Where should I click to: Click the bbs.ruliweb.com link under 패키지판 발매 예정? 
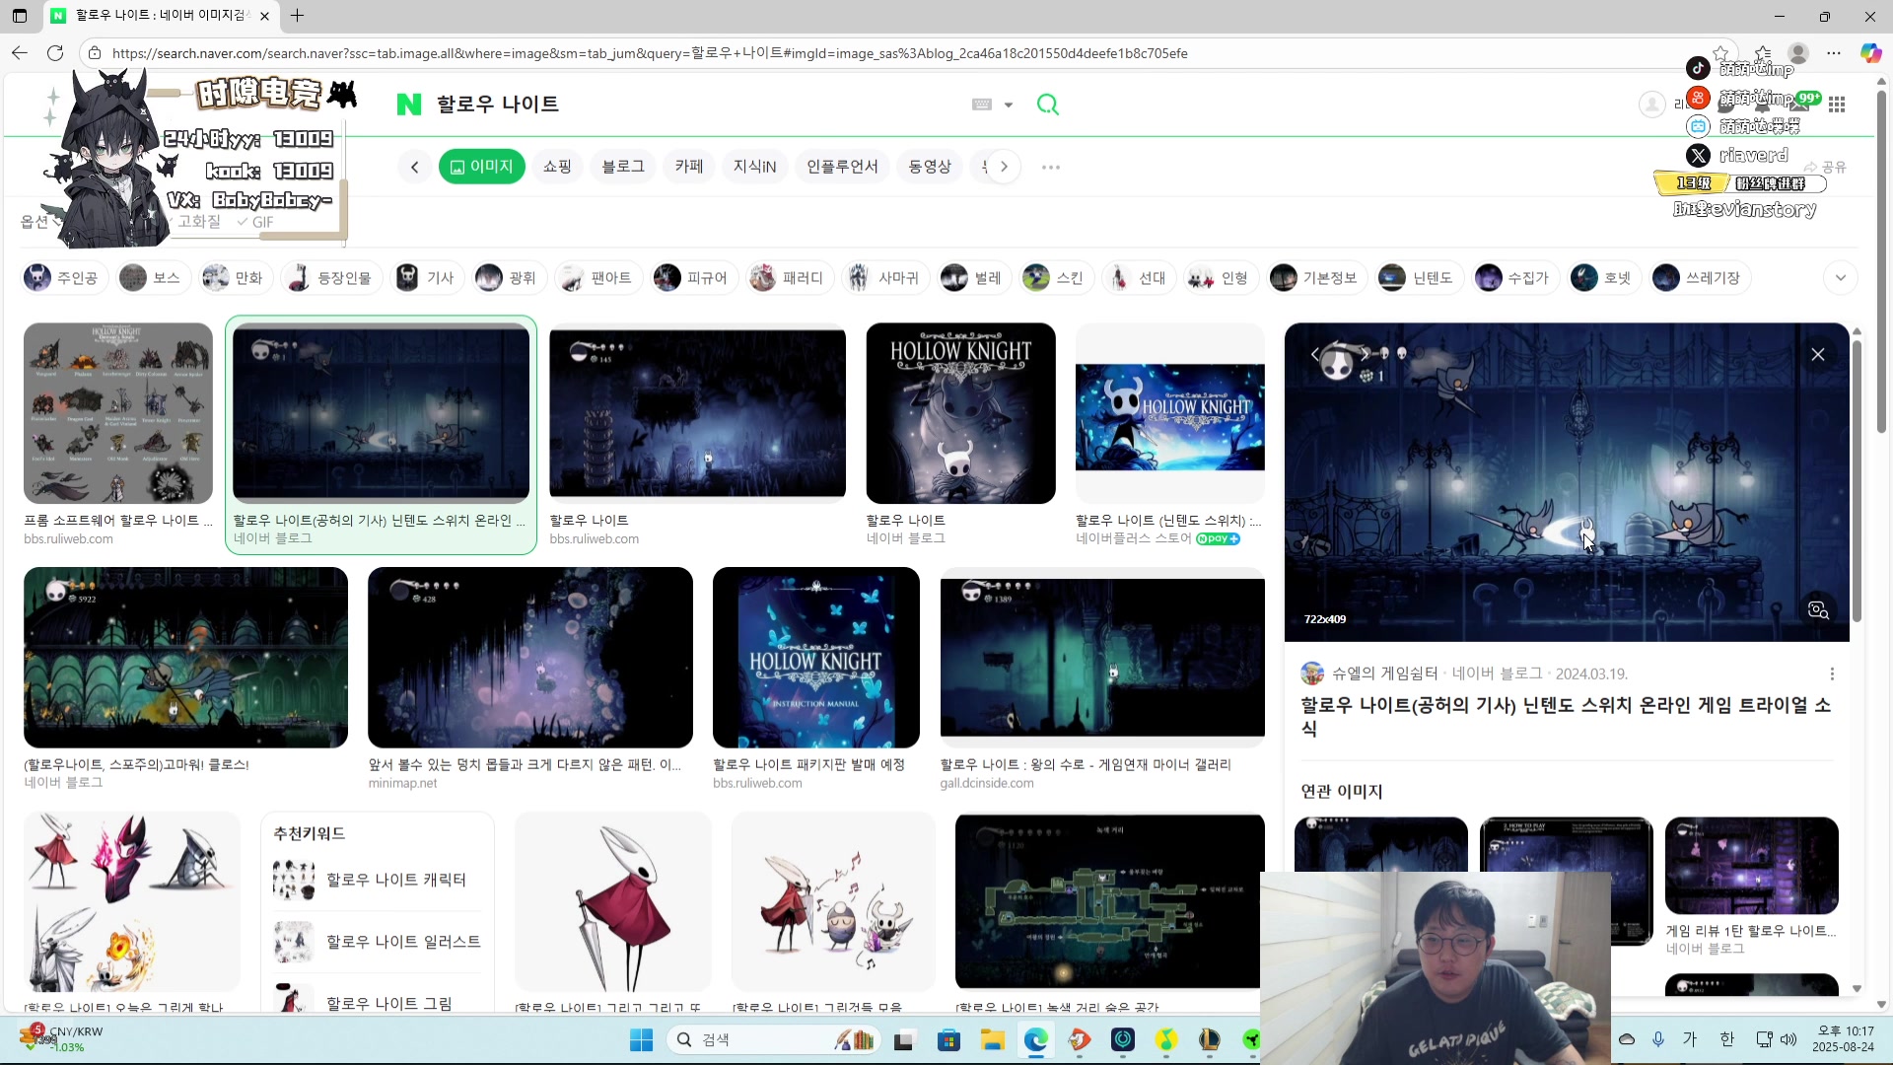pyautogui.click(x=757, y=783)
